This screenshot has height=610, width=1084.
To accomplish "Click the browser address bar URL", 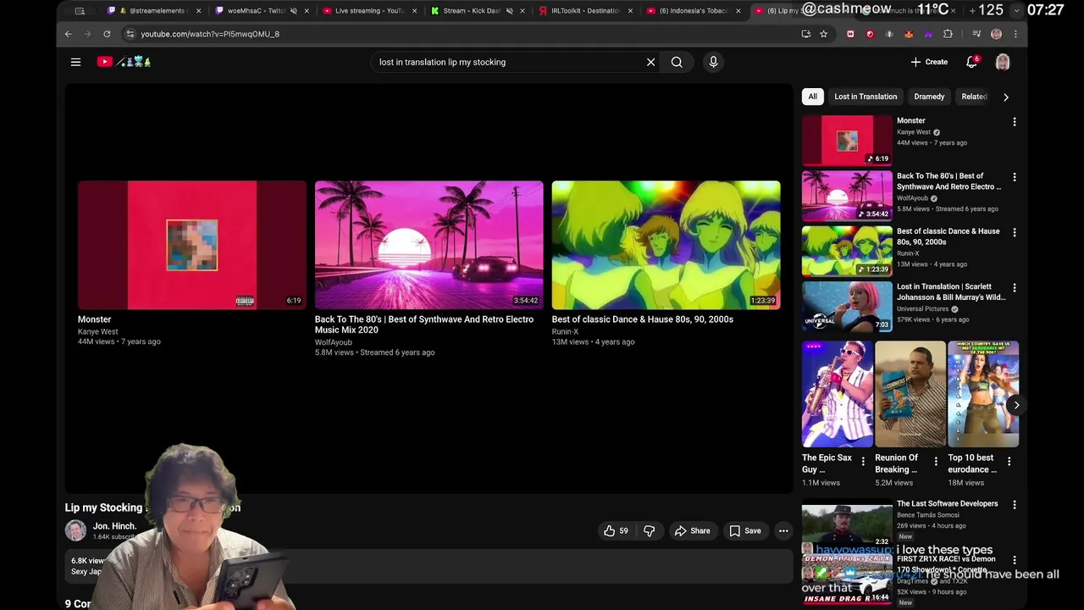I will 210,34.
